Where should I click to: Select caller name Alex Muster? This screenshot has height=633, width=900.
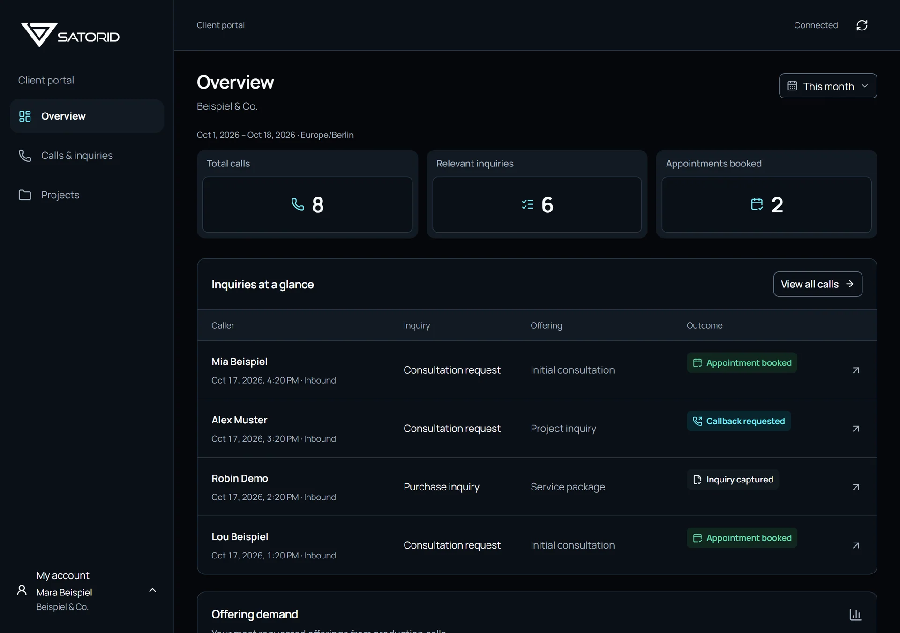pos(239,420)
